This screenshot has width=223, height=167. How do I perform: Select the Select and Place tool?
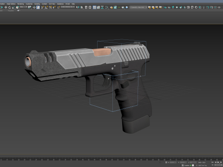coord(17,7)
